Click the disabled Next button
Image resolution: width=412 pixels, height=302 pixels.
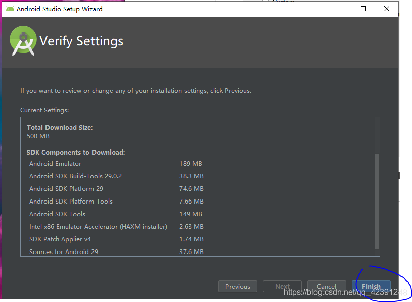pyautogui.click(x=282, y=286)
